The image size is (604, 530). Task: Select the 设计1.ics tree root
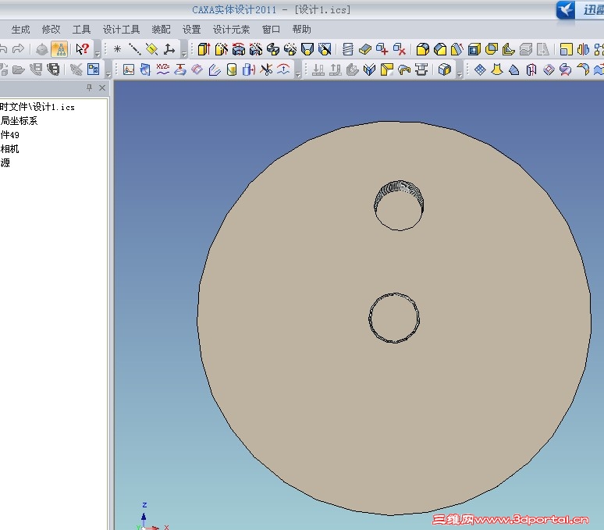tap(37, 107)
